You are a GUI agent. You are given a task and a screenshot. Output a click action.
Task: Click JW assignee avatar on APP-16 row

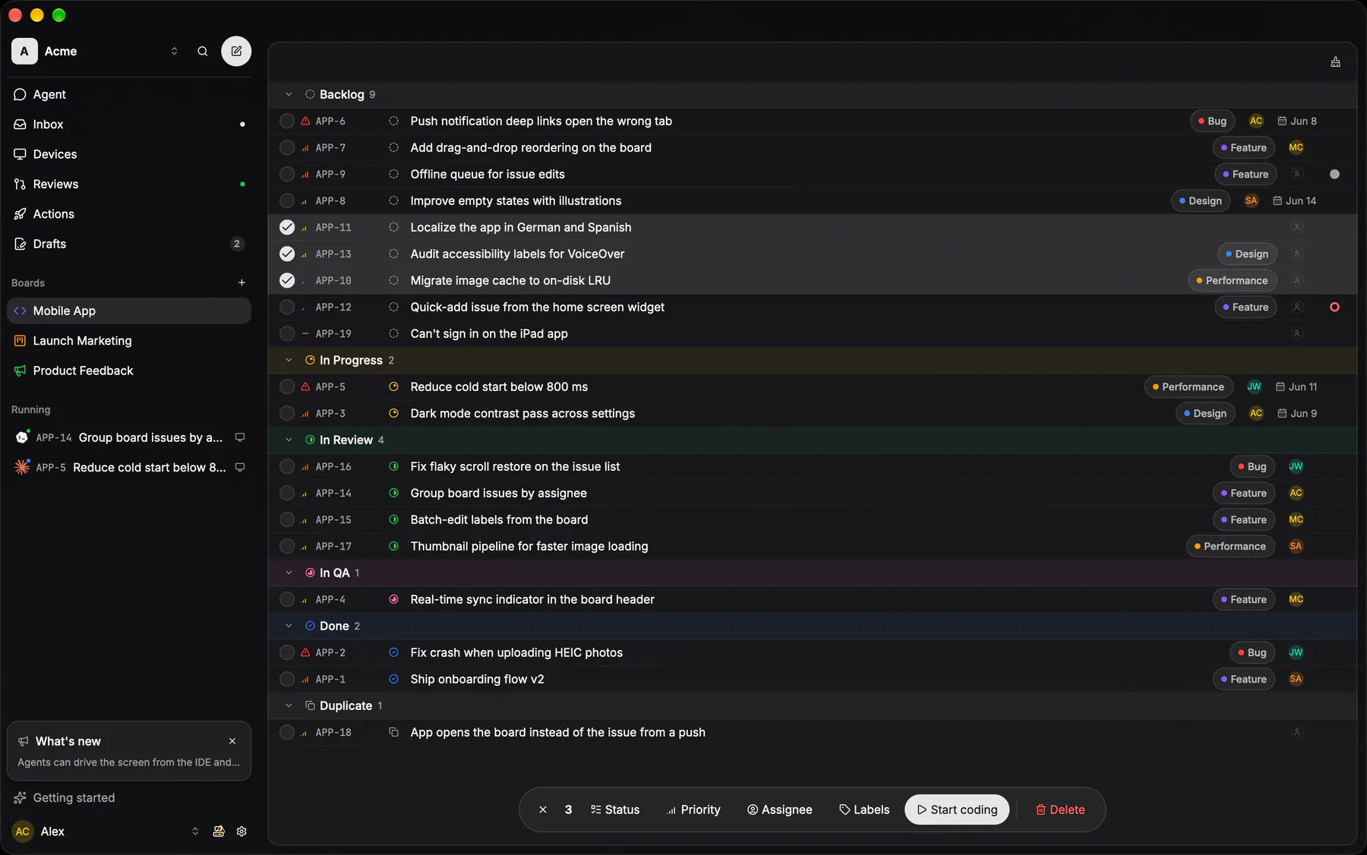pos(1296,466)
